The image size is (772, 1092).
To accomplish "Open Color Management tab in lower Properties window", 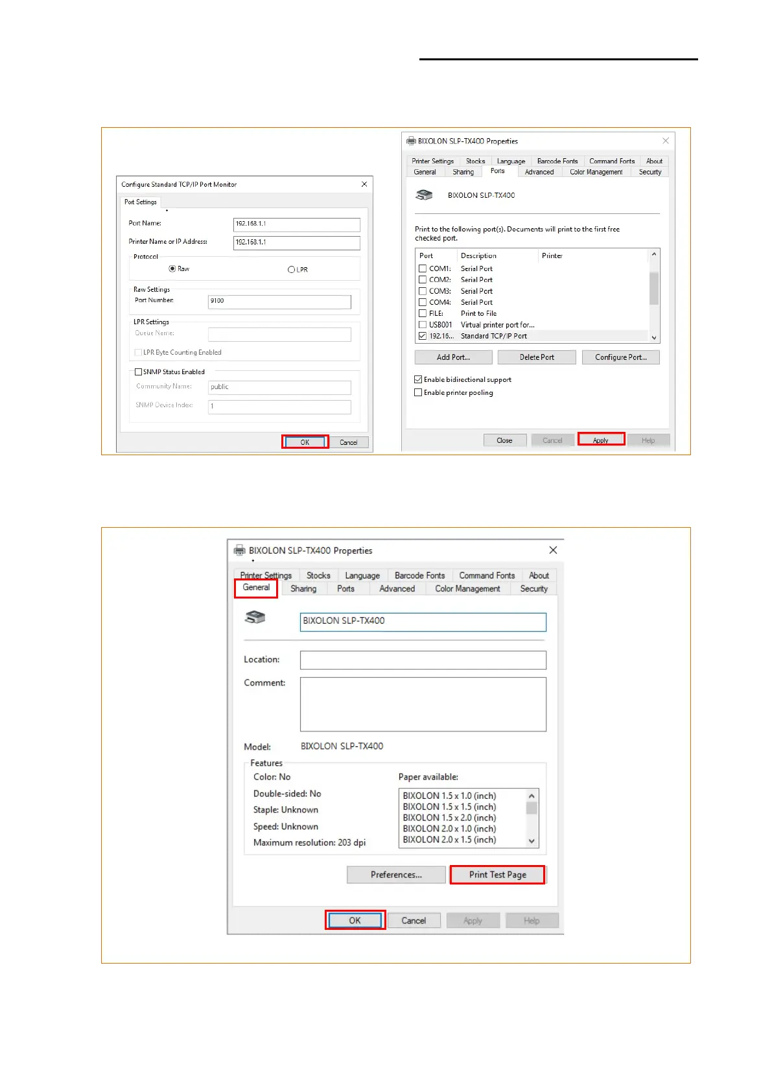I will point(467,589).
